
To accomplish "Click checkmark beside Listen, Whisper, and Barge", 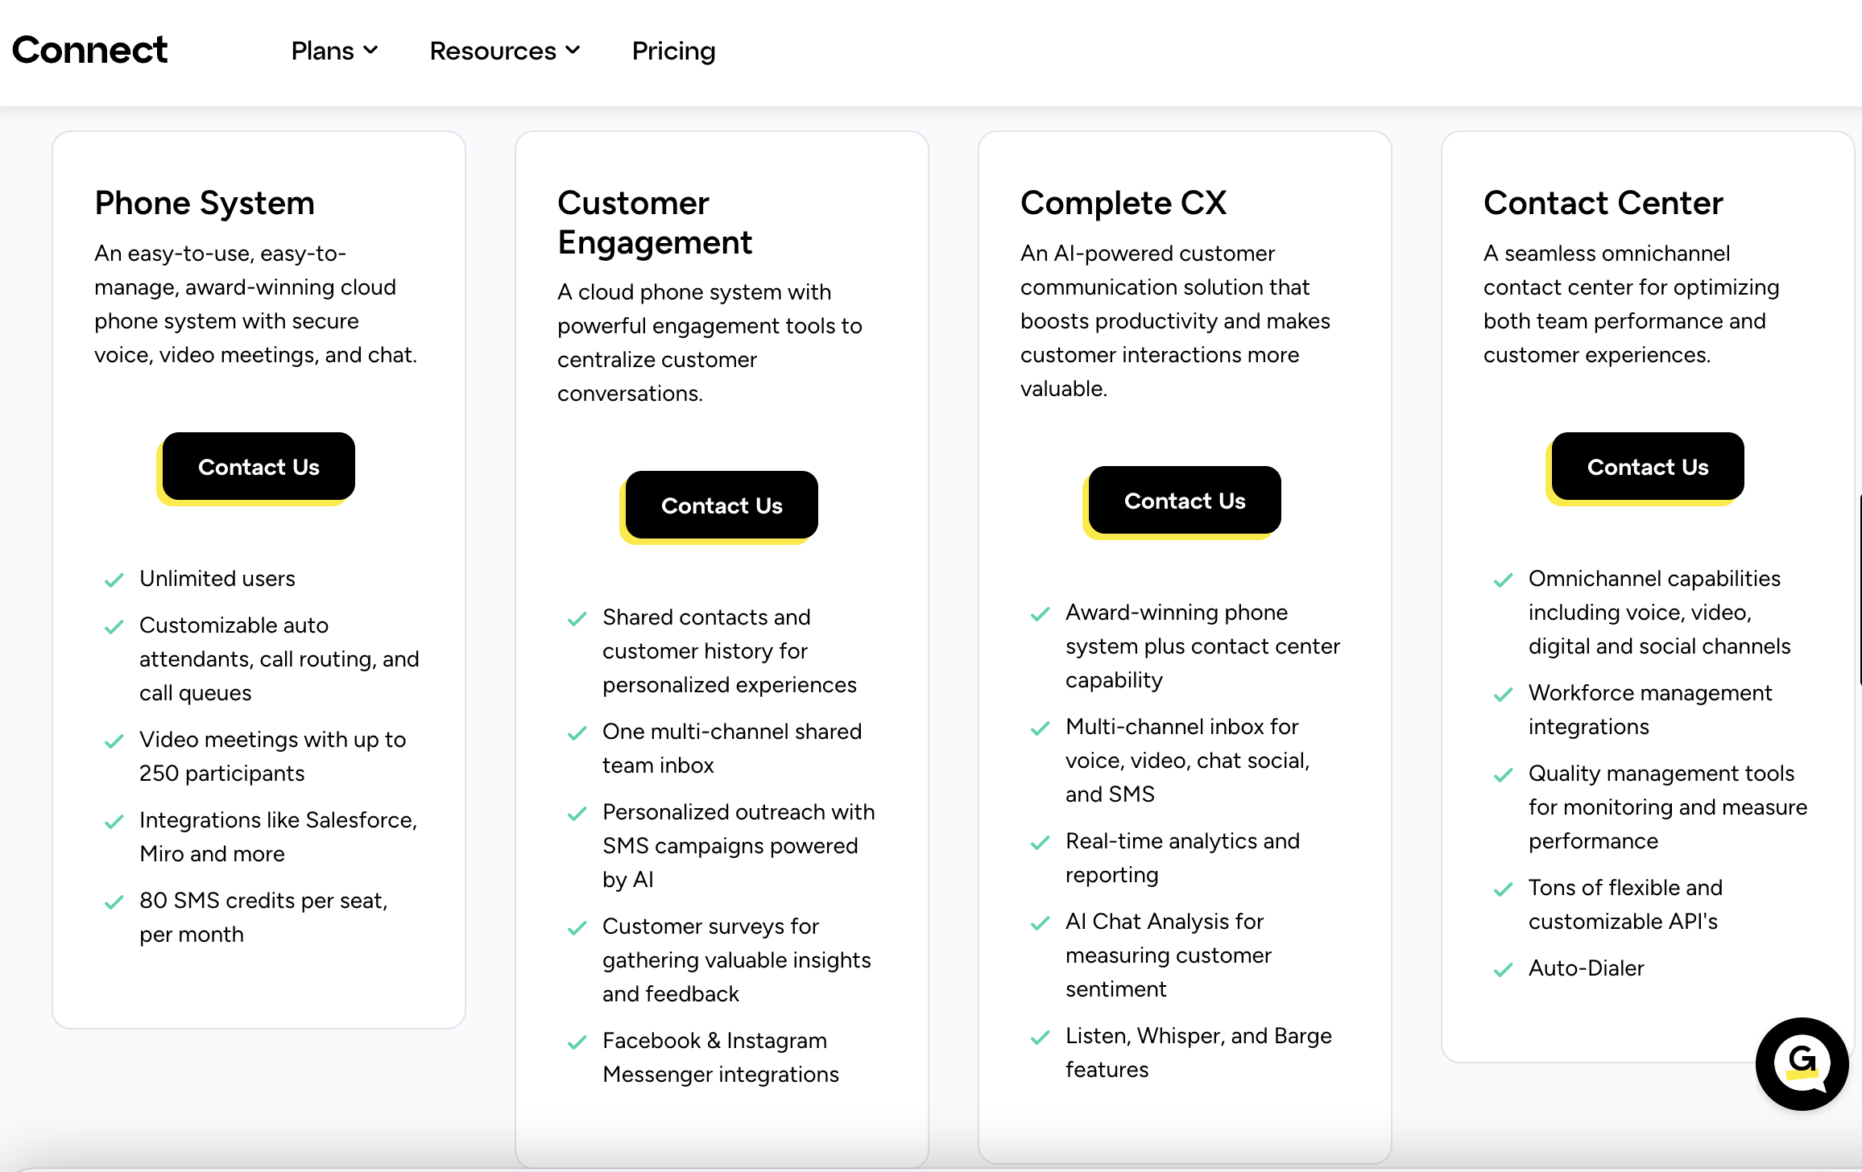I will click(1040, 1038).
